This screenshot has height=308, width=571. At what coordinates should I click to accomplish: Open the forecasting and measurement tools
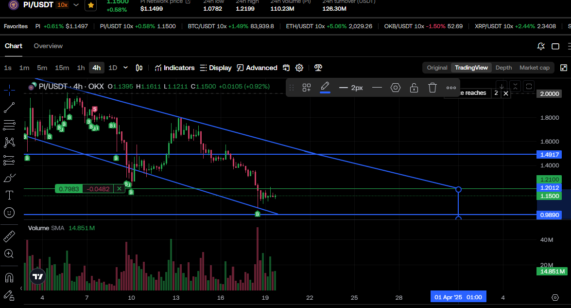[x=9, y=160]
